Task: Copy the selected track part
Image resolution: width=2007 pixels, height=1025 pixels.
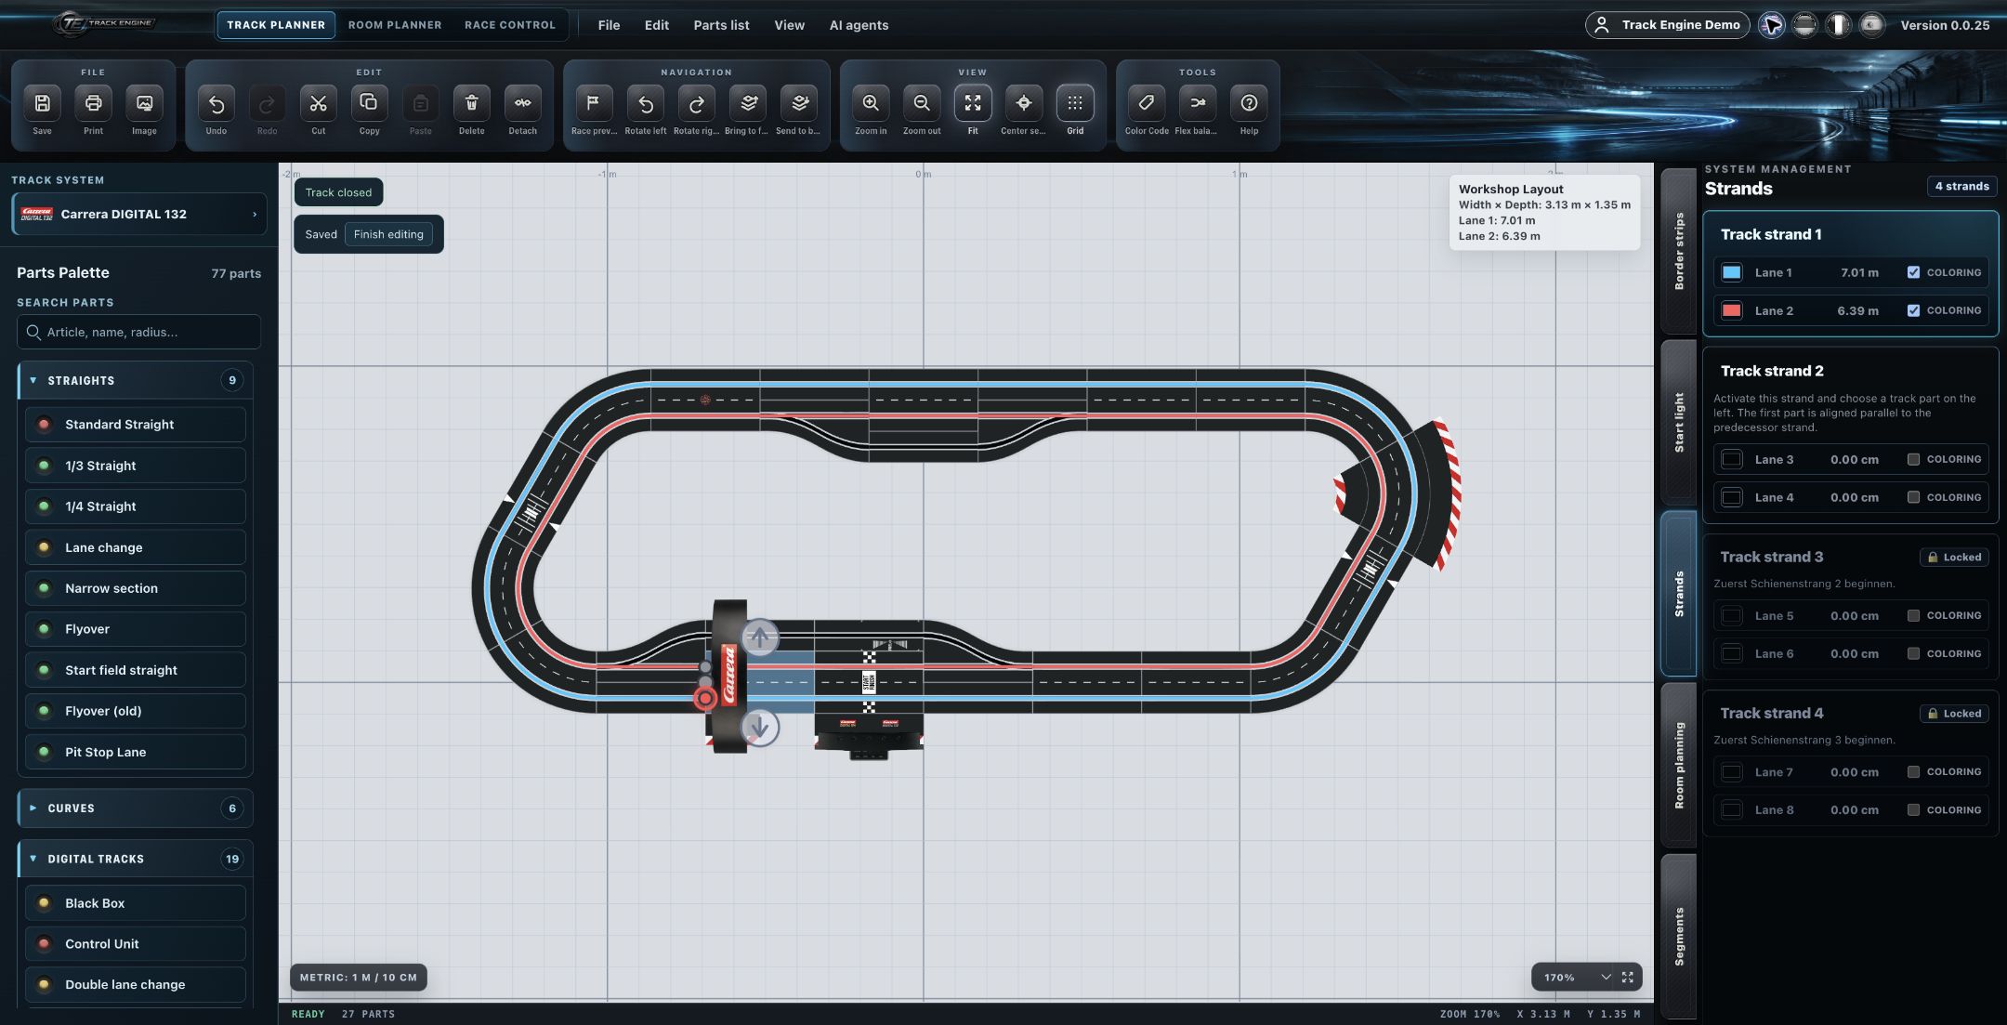Action: point(370,103)
